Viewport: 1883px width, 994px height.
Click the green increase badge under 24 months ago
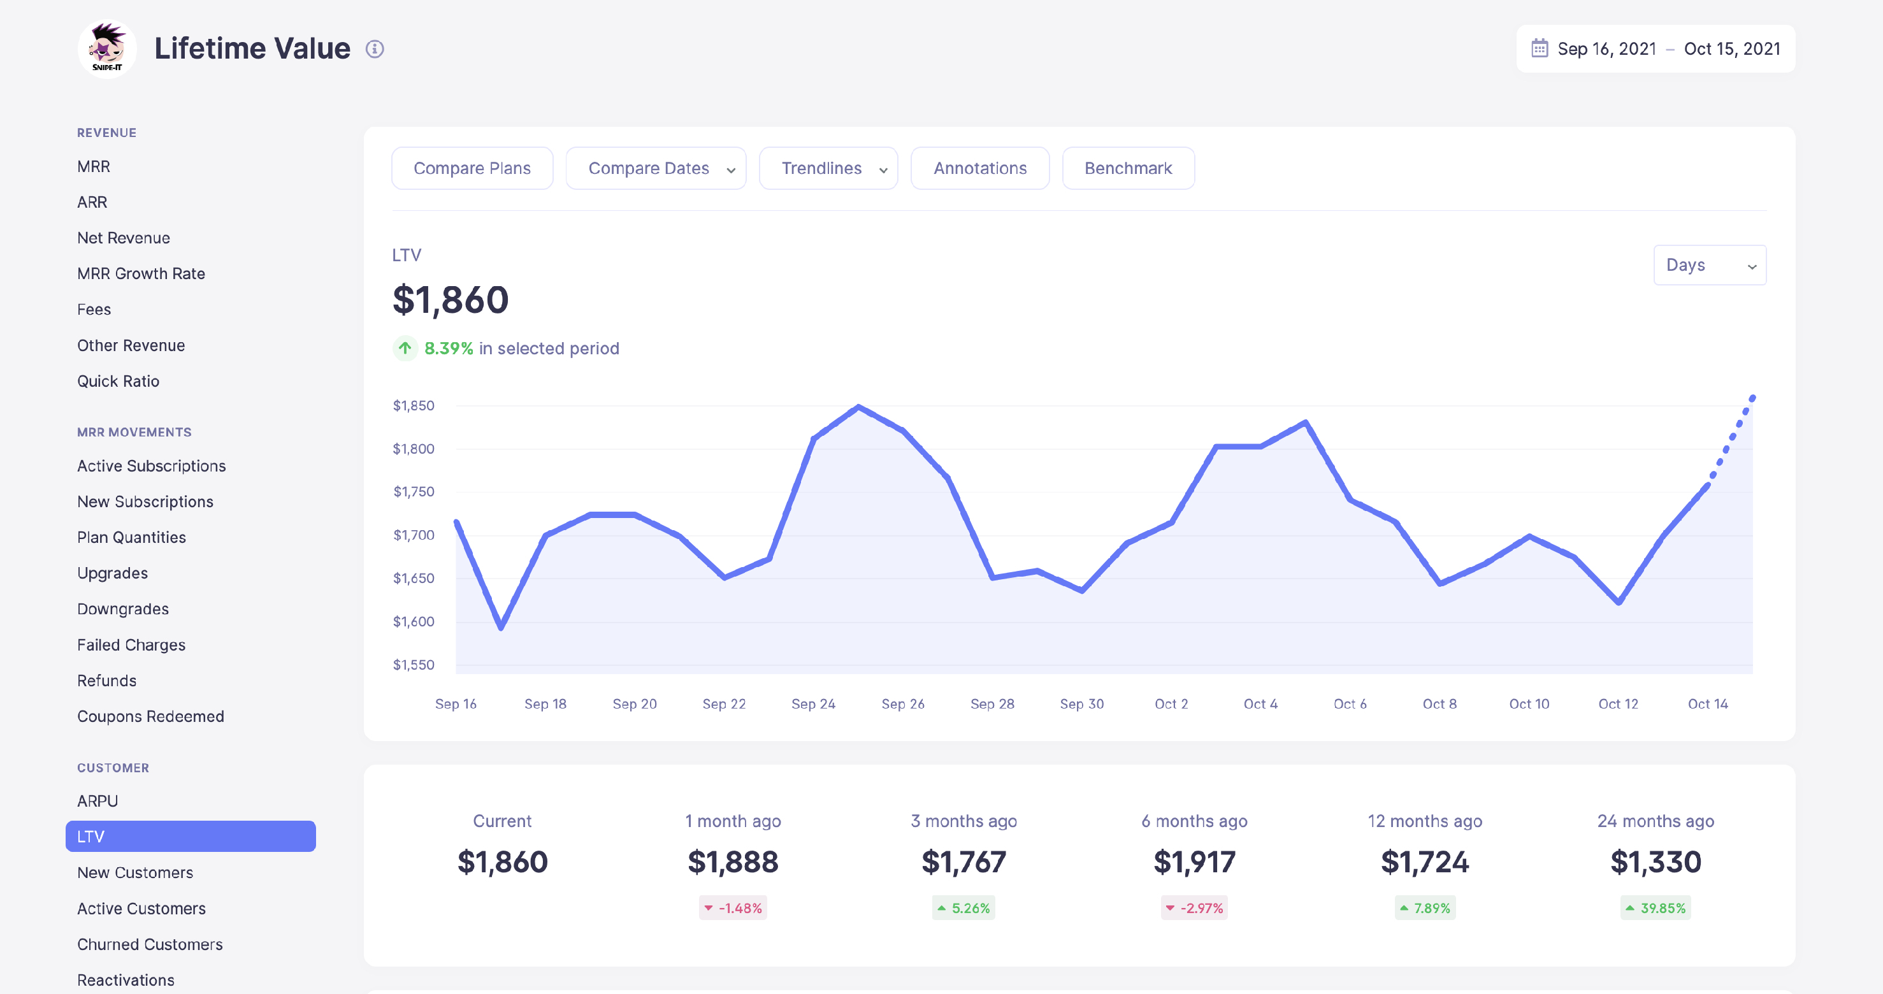(x=1655, y=908)
